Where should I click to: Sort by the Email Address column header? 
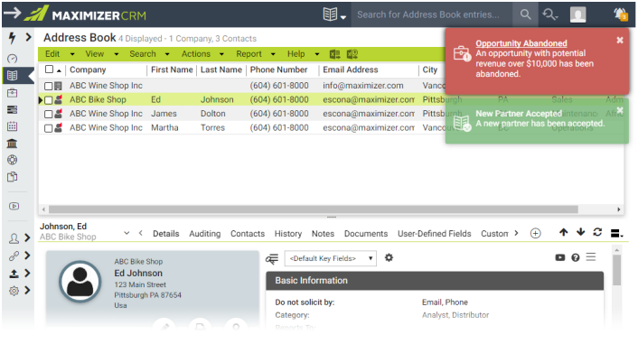pyautogui.click(x=351, y=70)
